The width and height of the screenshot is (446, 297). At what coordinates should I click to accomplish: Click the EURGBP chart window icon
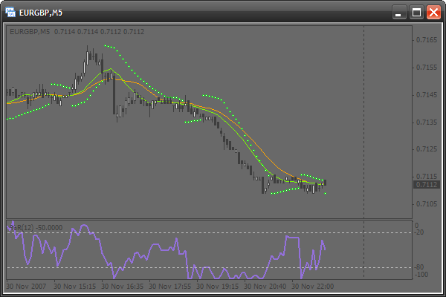10,12
